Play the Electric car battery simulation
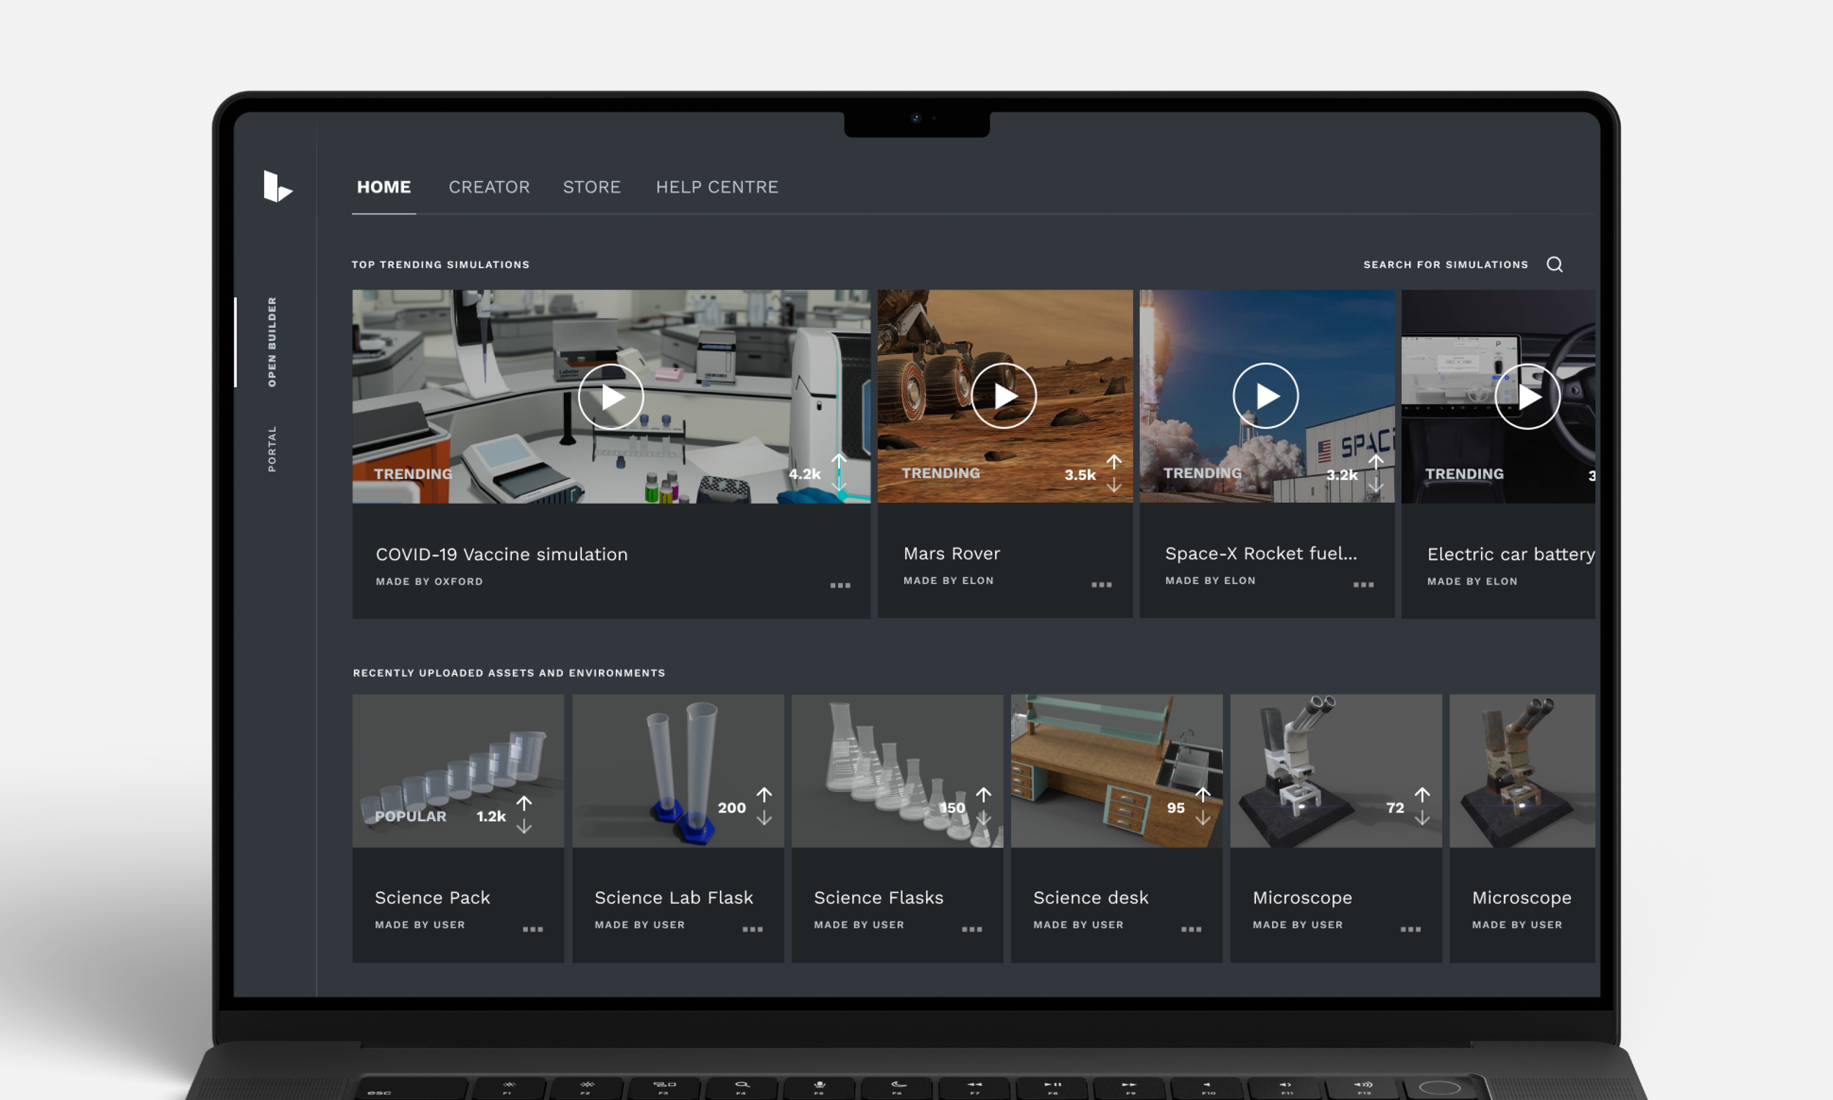The width and height of the screenshot is (1833, 1100). [1528, 397]
